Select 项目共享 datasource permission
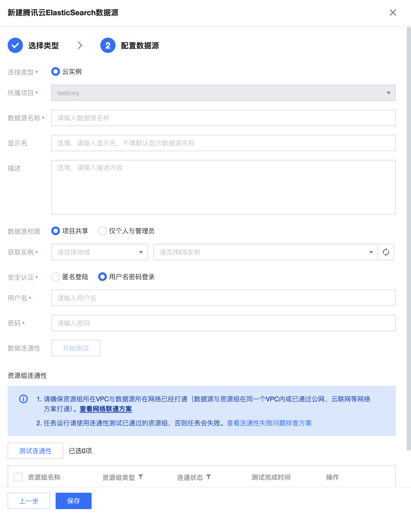This screenshot has width=411, height=514. coord(56,231)
